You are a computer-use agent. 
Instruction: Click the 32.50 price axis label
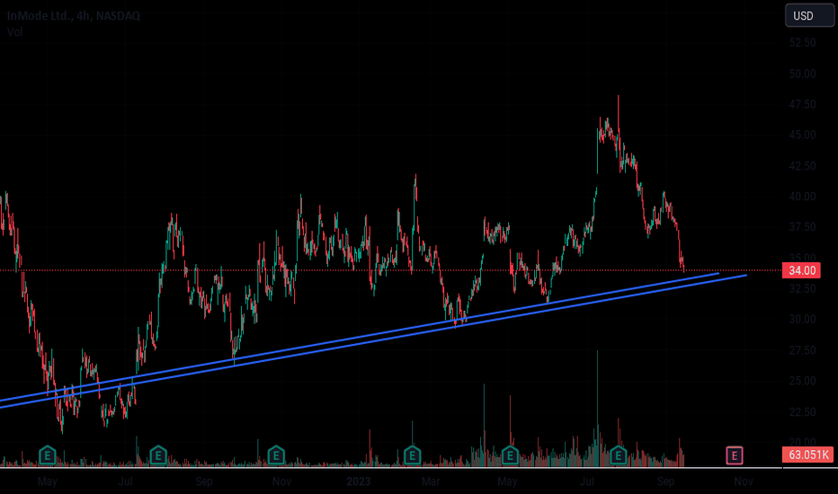(x=802, y=288)
